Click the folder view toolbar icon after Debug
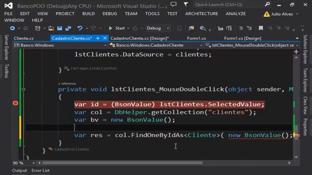 (191, 28)
